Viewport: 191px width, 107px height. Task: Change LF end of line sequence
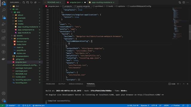click(160, 106)
